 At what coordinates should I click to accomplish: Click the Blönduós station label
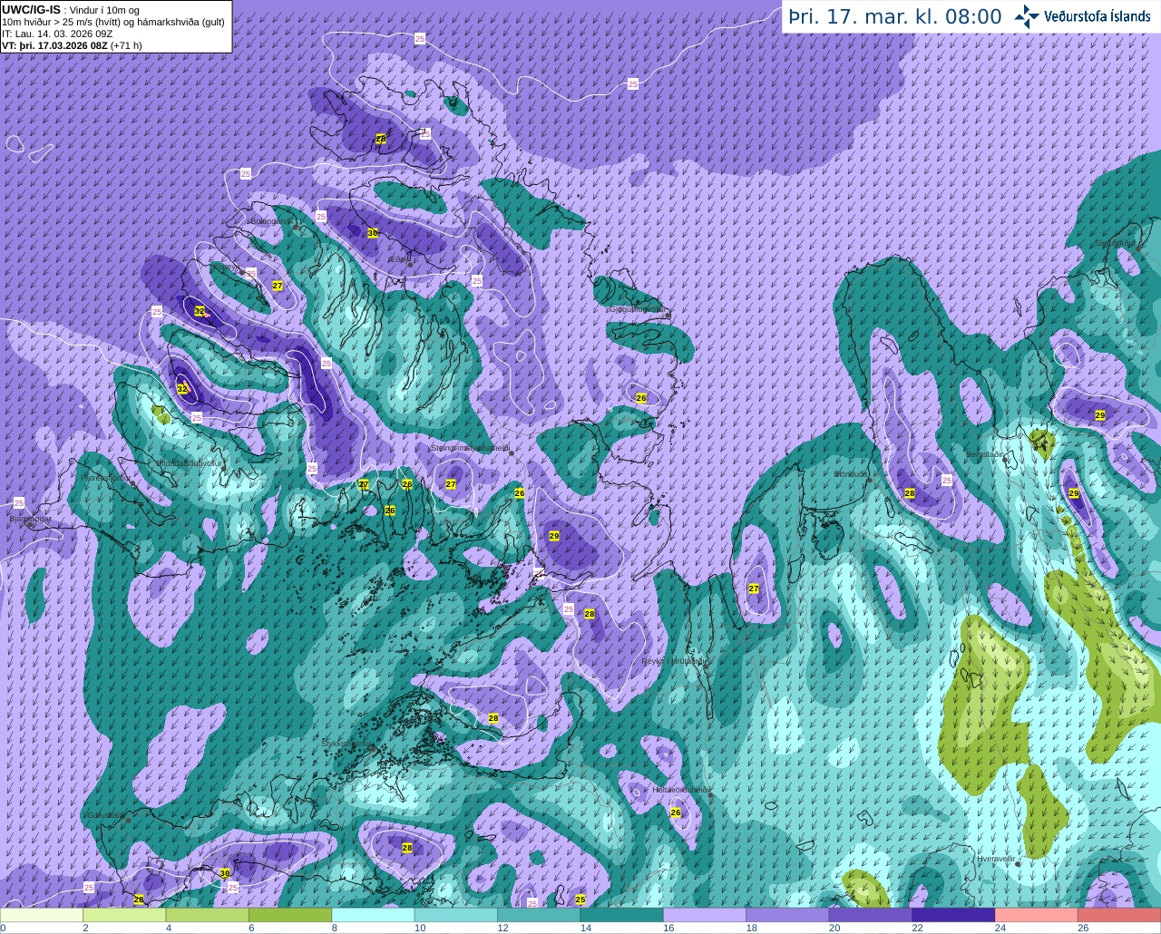pyautogui.click(x=851, y=474)
